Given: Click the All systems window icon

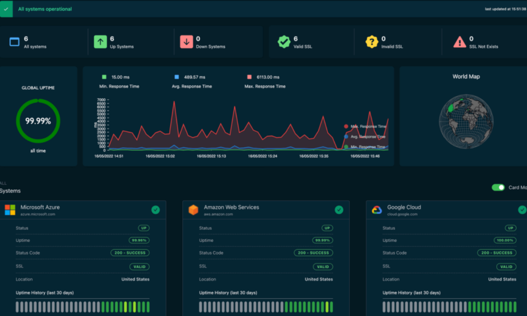Looking at the screenshot, I should (14, 42).
